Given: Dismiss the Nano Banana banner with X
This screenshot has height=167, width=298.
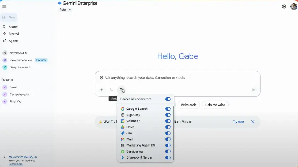Looking at the screenshot, I should (x=253, y=122).
